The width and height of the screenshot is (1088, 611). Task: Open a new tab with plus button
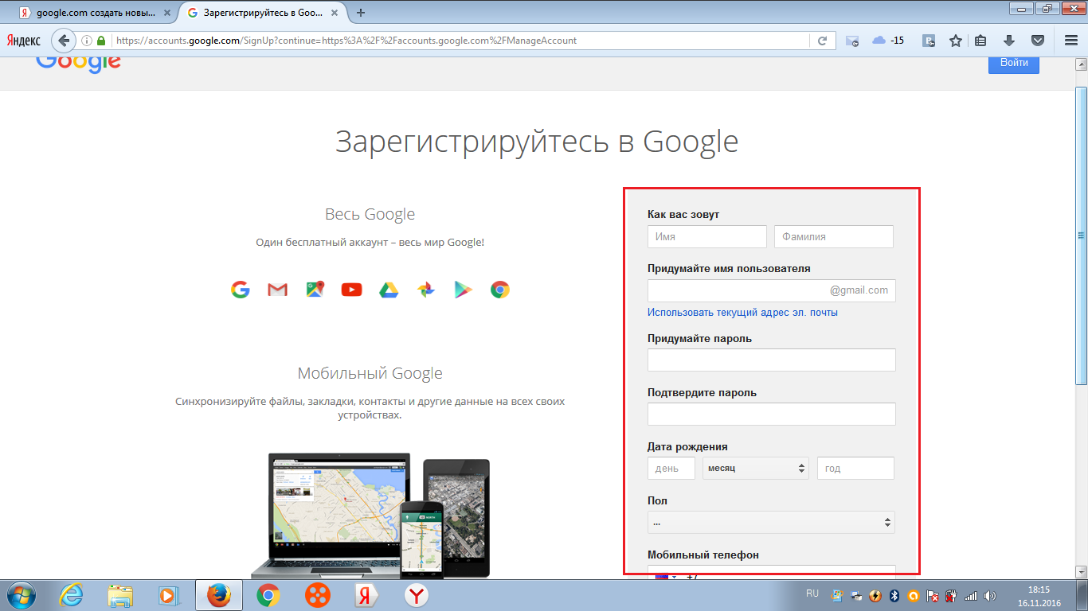361,13
